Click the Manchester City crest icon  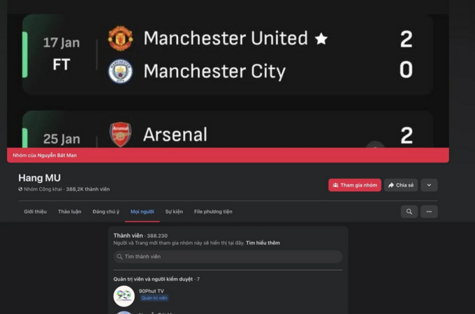[120, 71]
